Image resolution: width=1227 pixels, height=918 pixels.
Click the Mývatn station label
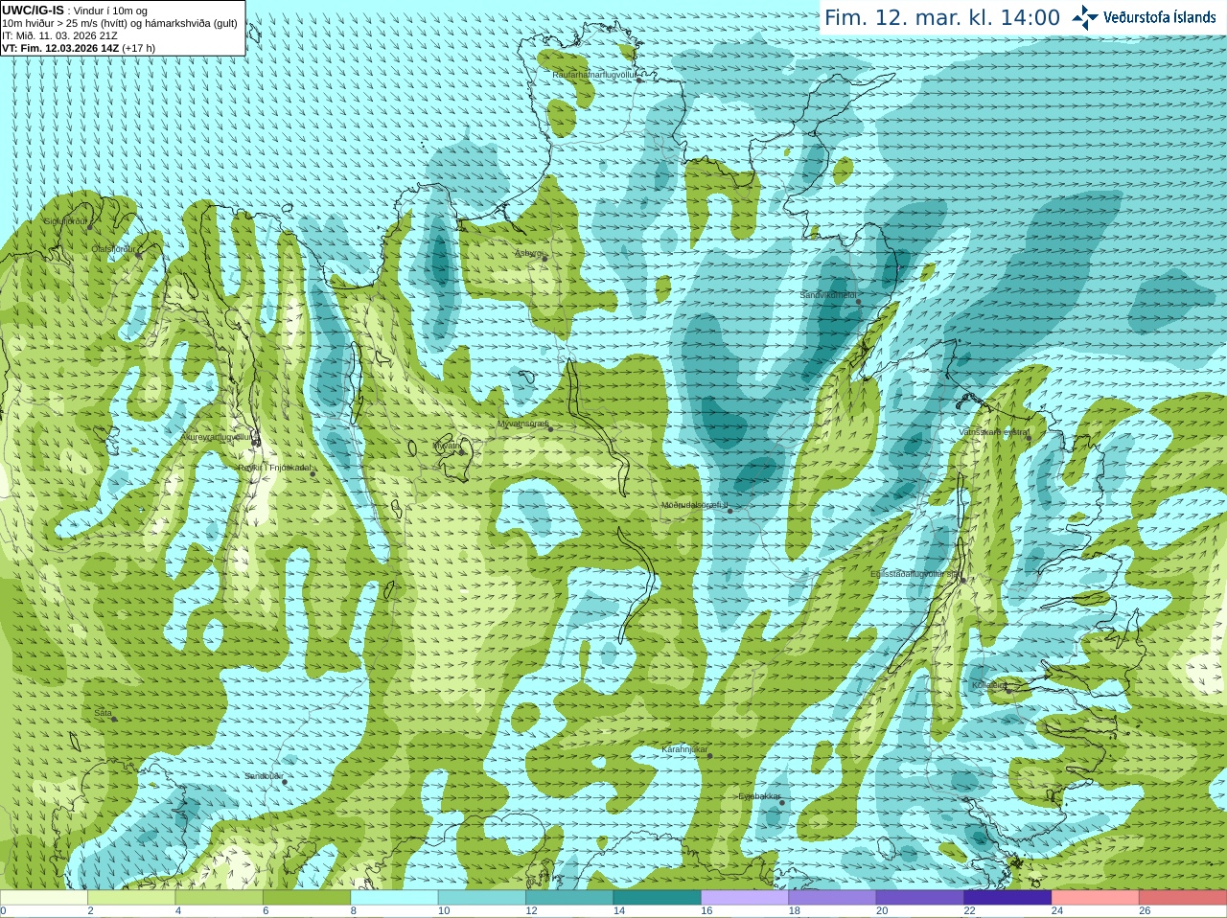(x=447, y=446)
